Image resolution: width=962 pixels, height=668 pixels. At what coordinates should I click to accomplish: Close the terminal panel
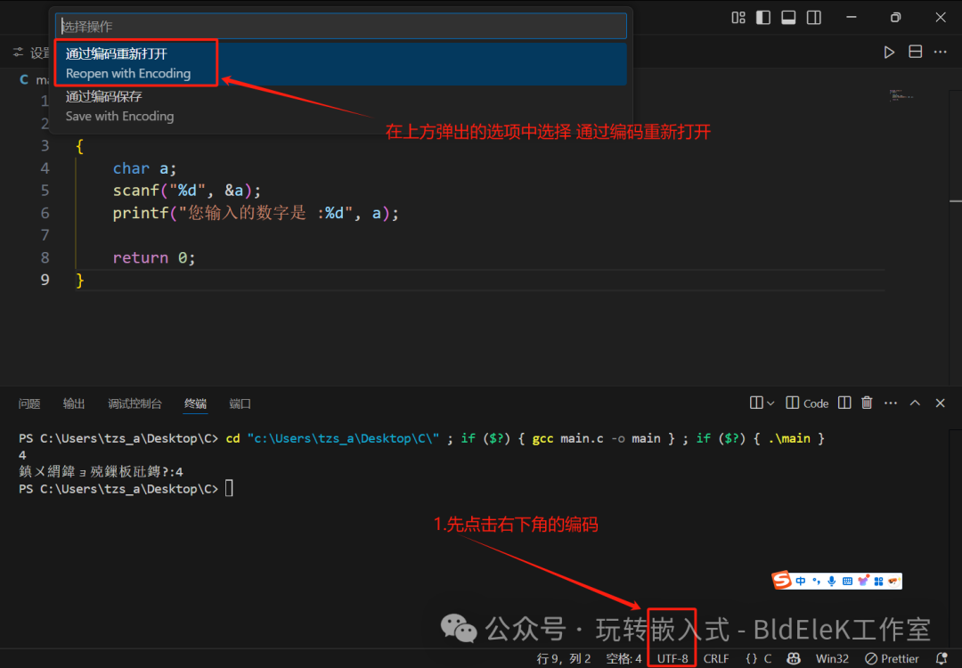point(940,403)
